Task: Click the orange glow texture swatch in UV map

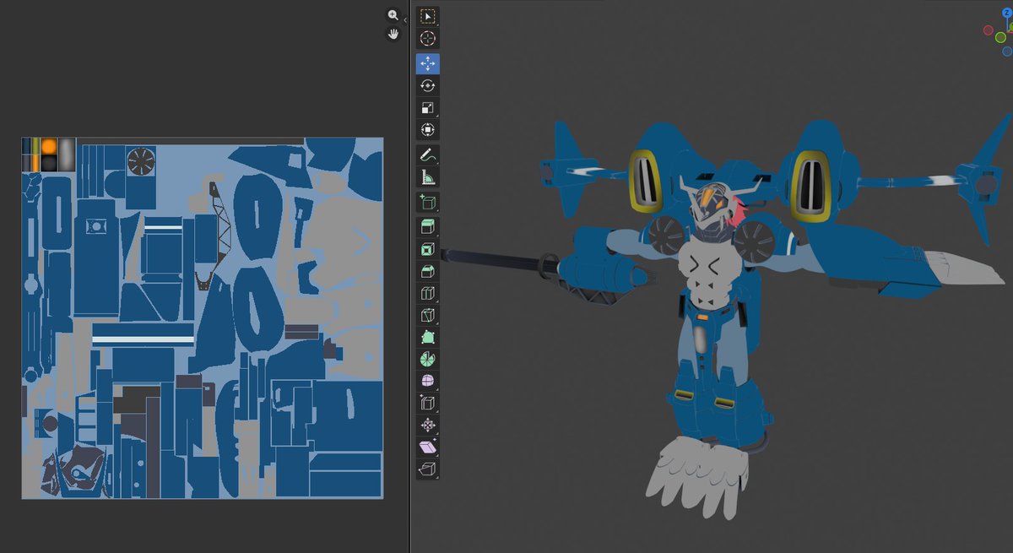Action: pos(49,146)
